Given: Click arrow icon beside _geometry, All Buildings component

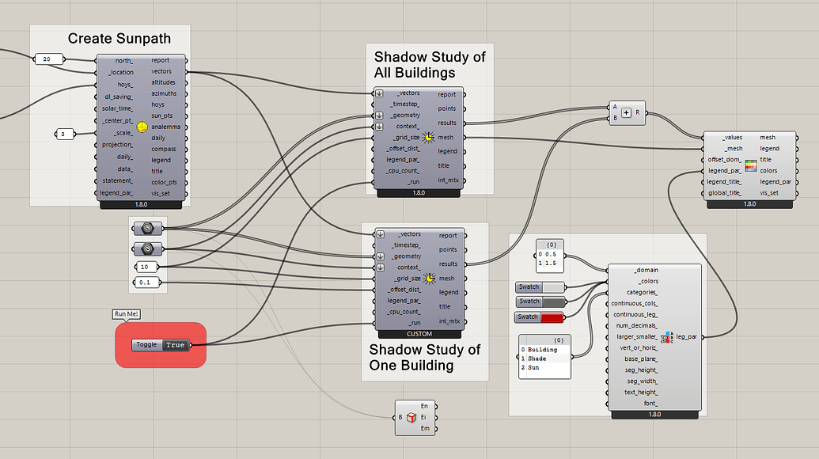Looking at the screenshot, I should (x=380, y=116).
